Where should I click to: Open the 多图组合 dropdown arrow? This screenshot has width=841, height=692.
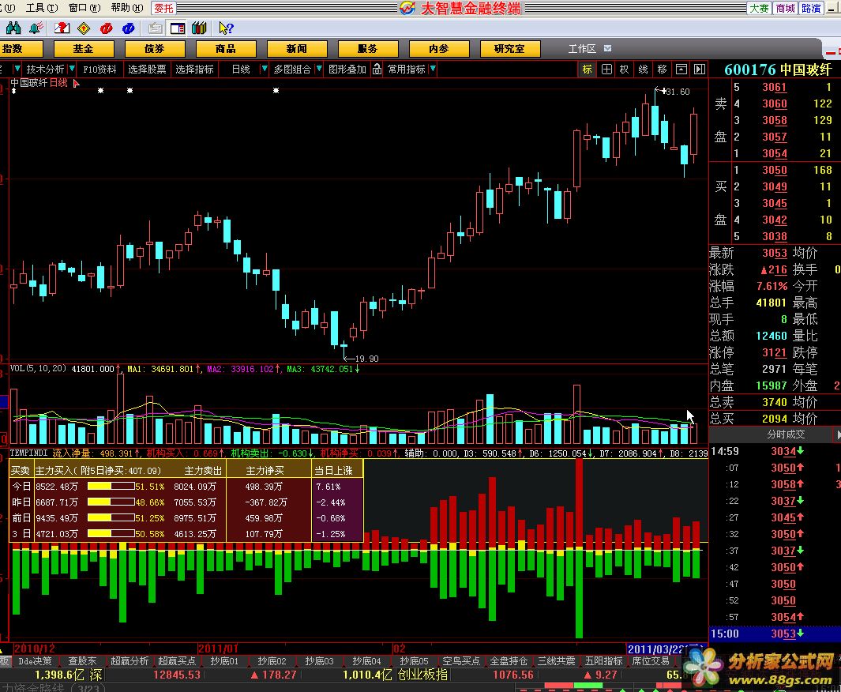319,70
